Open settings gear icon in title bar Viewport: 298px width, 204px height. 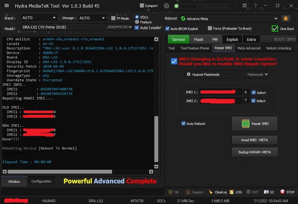[166, 6]
